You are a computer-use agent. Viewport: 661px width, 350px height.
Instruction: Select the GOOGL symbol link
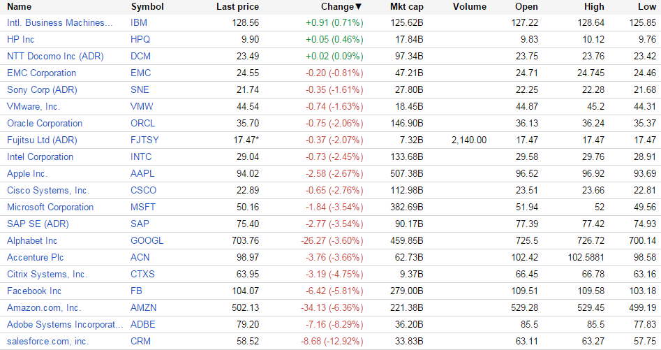point(147,240)
